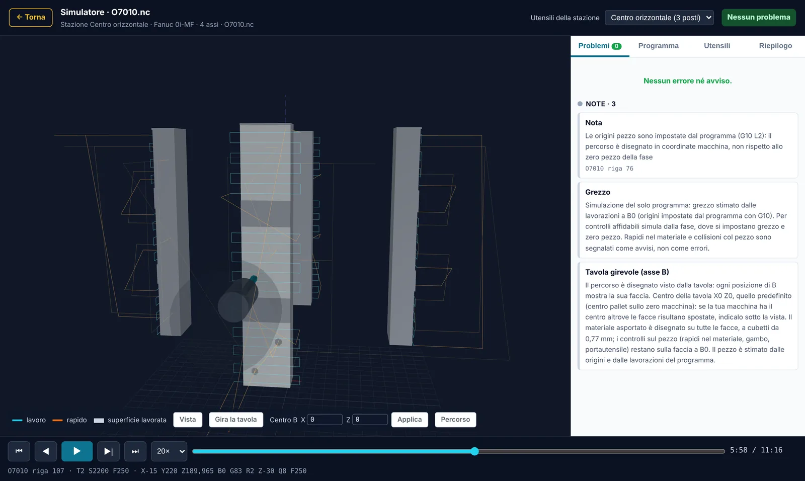Open the Centro orizzontale station tools dropdown
Screen dimensions: 805x481
pos(660,18)
